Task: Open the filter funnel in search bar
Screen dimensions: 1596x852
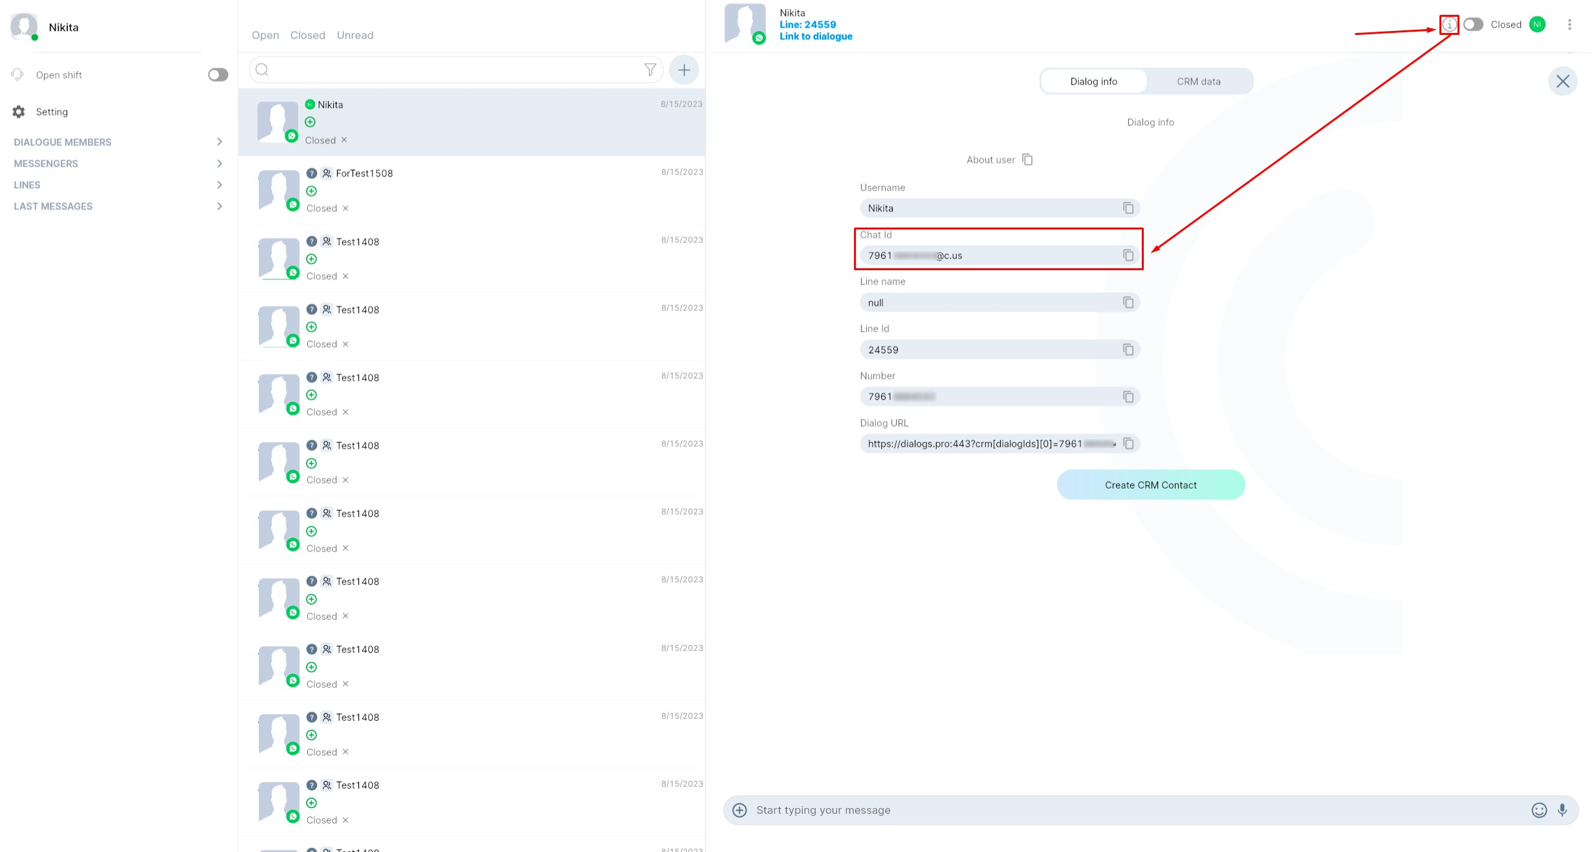Action: coord(650,70)
